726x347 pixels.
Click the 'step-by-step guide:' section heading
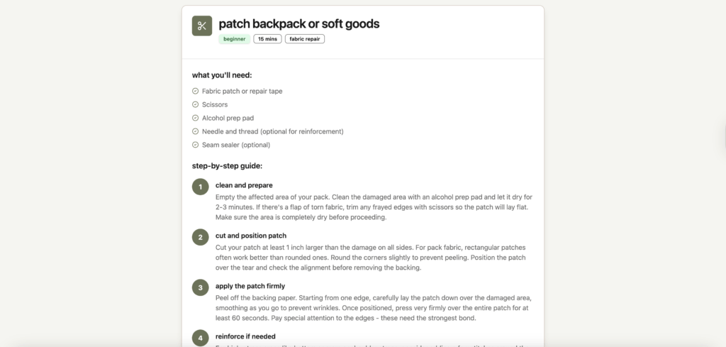[x=227, y=166]
